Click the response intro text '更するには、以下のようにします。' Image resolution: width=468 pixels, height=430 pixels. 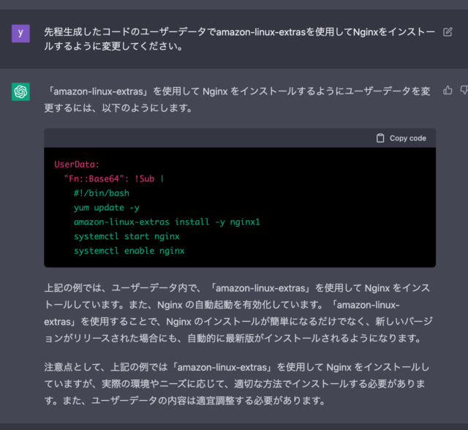(x=118, y=107)
